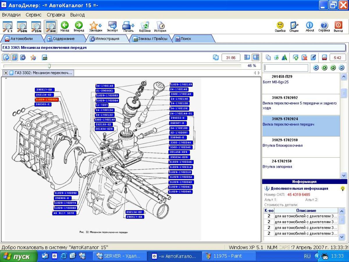Adjust the illustration zoom slider at 46 %
Viewport: 349px width, 262px height.
click(49, 66)
